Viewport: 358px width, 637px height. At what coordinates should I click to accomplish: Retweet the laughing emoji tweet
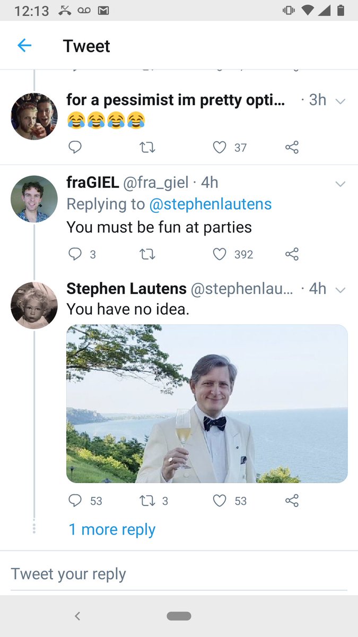click(x=147, y=147)
